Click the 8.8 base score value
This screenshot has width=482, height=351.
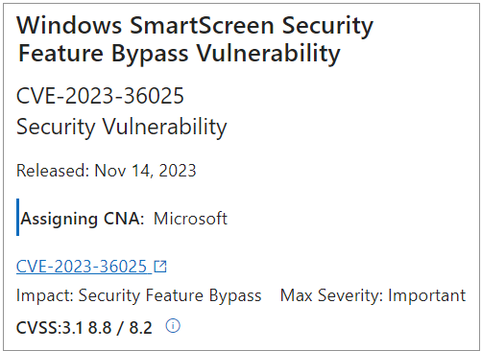click(x=100, y=328)
